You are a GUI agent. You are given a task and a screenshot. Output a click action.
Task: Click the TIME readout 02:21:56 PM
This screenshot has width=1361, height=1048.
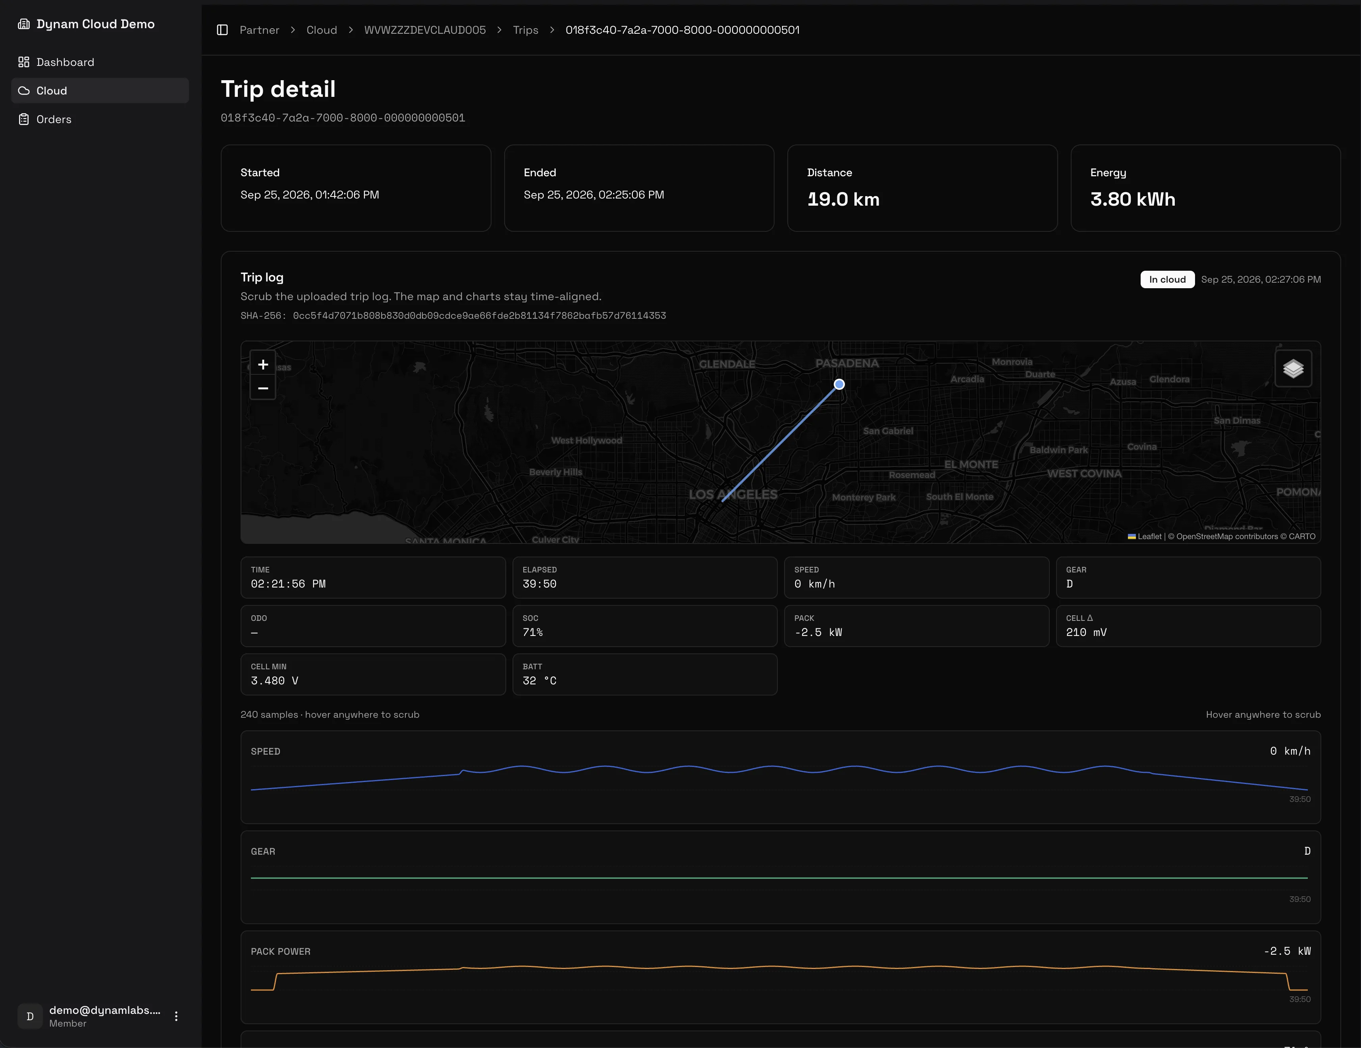coord(288,584)
